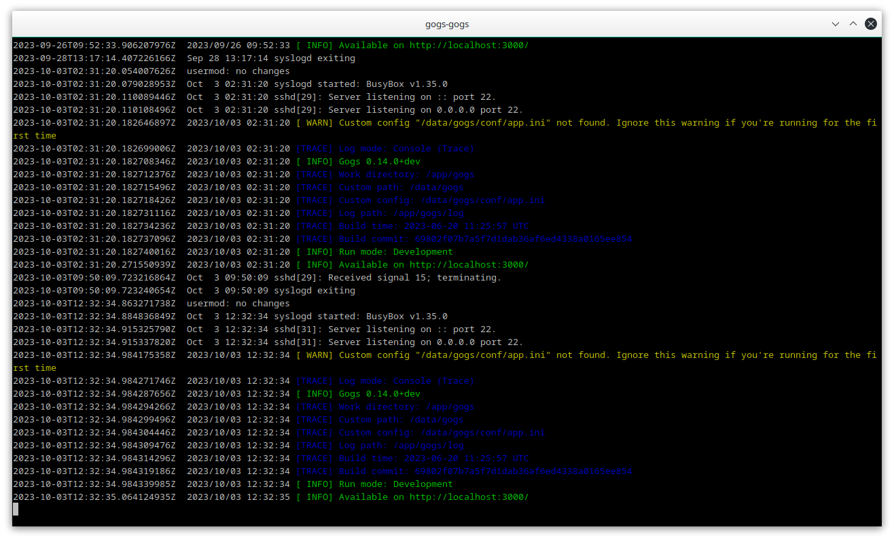Click the 02:31:20 Available on localhost:3000 line
The width and height of the screenshot is (894, 540).
pos(271,265)
